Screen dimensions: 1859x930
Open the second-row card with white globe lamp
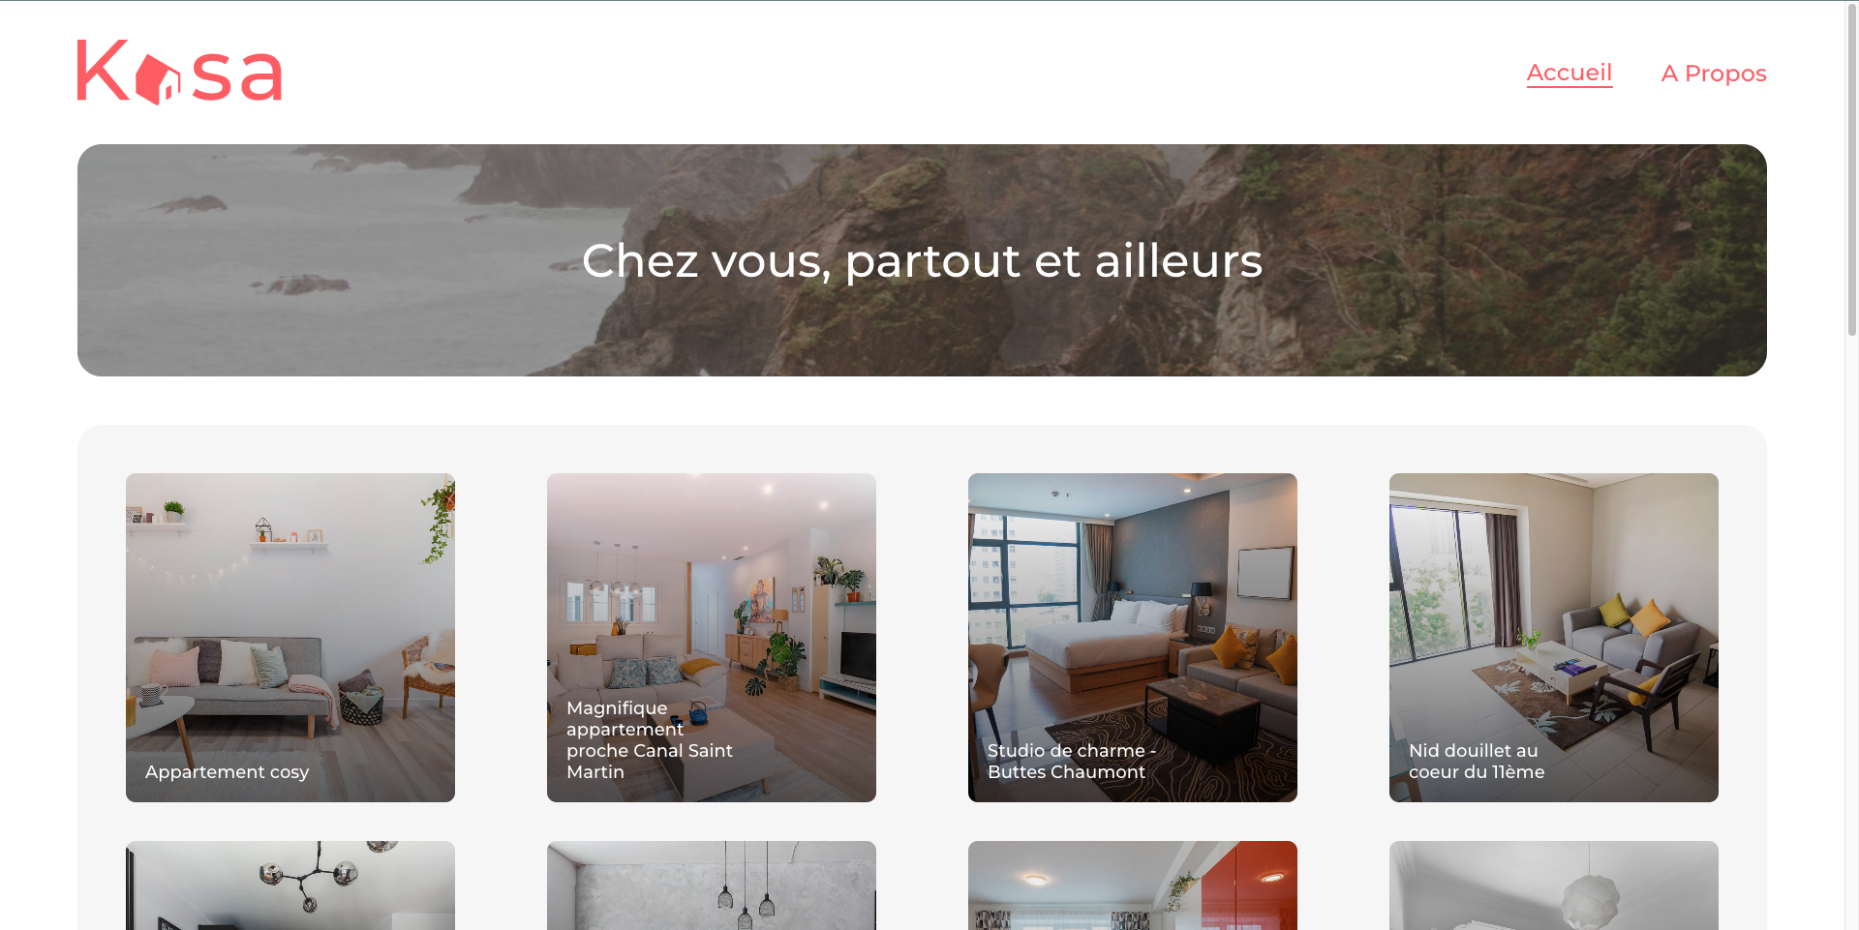1554,885
